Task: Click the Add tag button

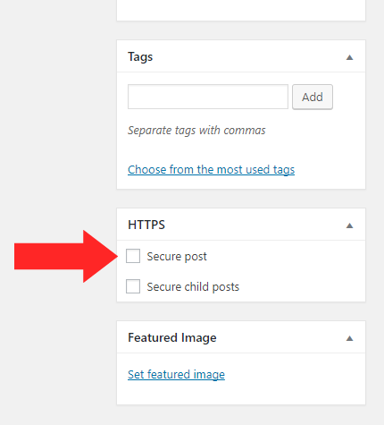Action: (x=313, y=97)
